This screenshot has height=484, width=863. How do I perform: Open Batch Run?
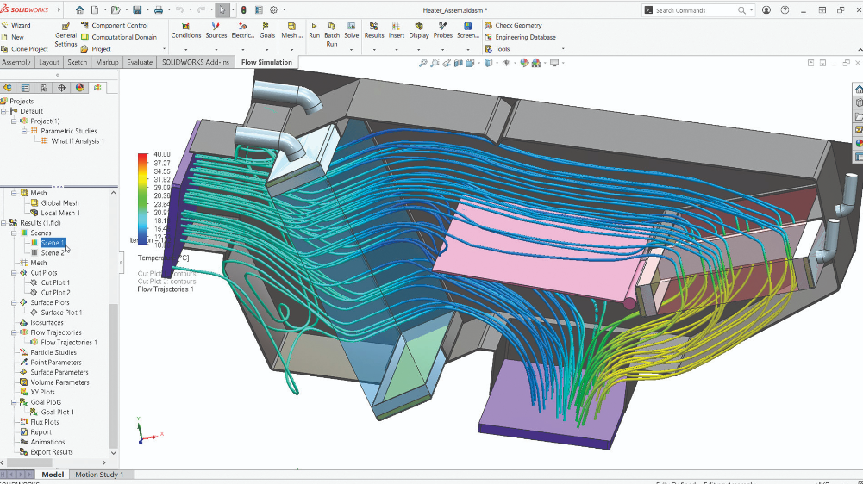coord(332,34)
